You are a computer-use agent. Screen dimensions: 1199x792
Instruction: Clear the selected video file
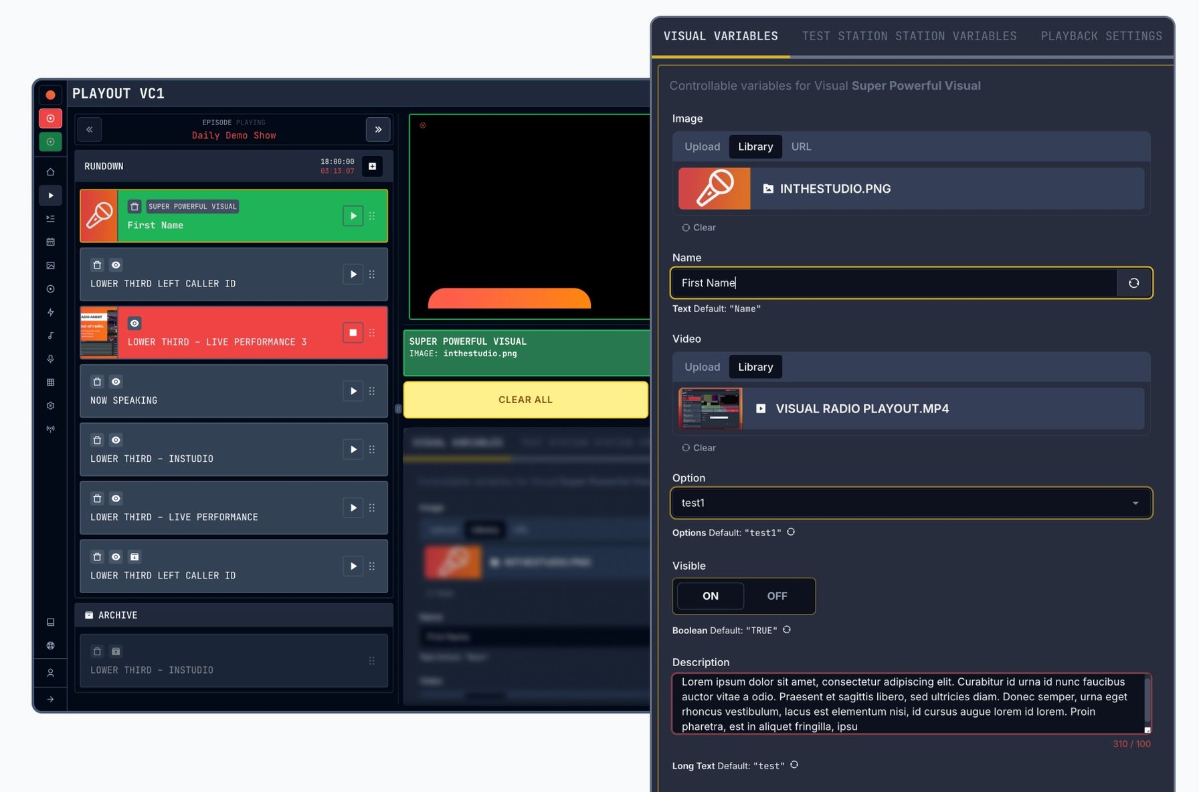click(699, 448)
